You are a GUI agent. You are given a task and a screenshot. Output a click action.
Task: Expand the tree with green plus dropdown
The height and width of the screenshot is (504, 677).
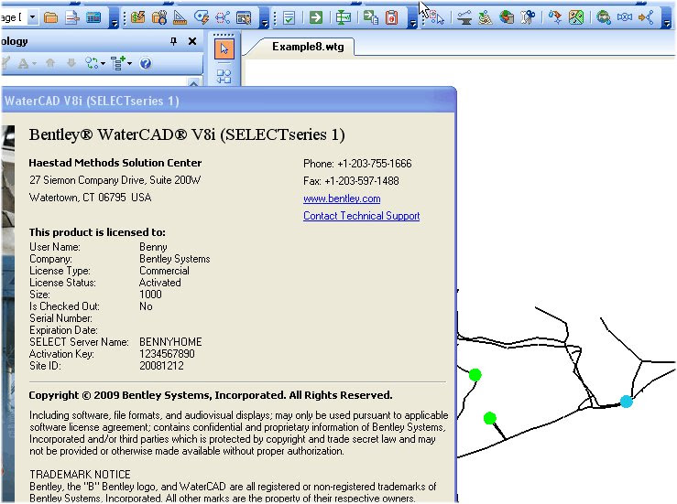tap(129, 64)
